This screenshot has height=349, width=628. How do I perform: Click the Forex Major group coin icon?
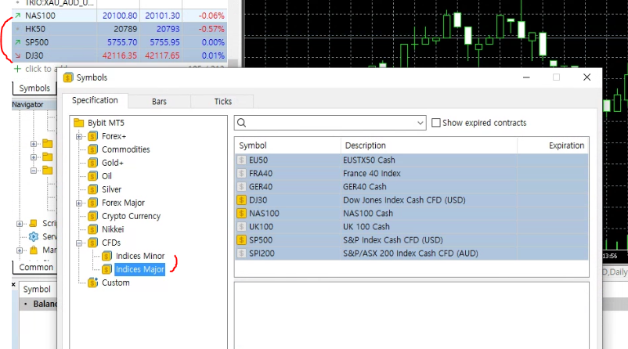tap(92, 203)
